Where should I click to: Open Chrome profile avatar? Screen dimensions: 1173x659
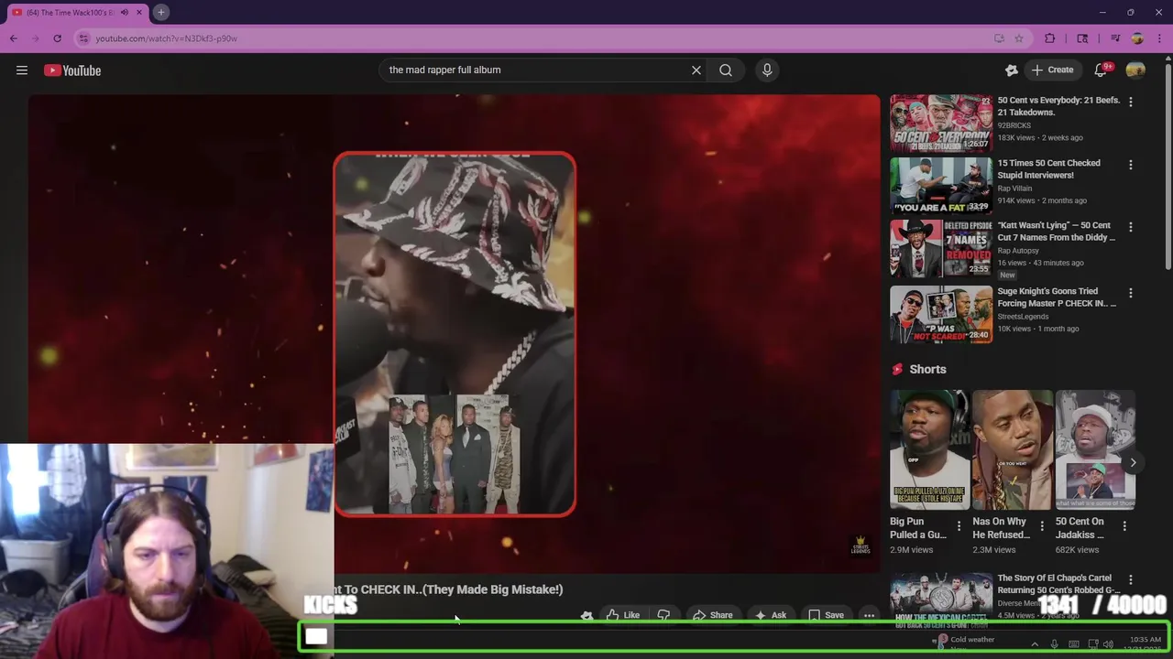[1137, 38]
